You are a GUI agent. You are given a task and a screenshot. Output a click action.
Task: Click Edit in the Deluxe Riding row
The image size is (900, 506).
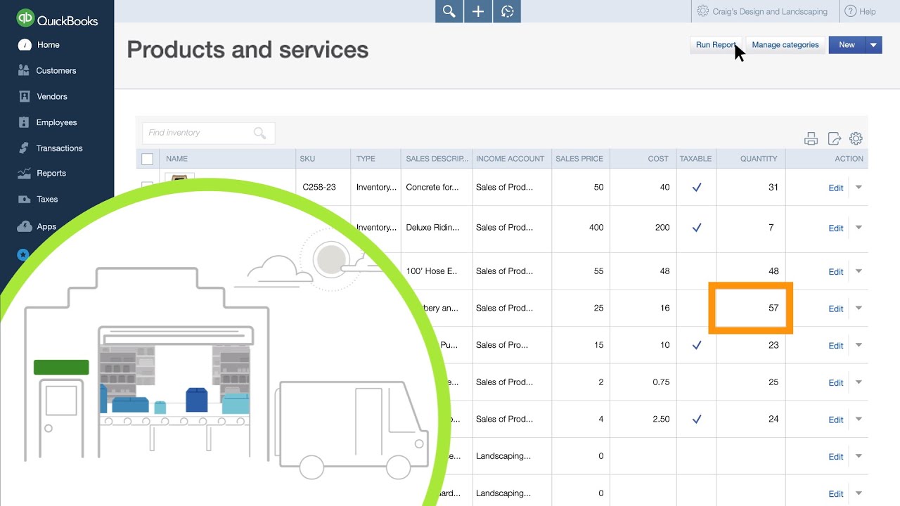point(836,228)
